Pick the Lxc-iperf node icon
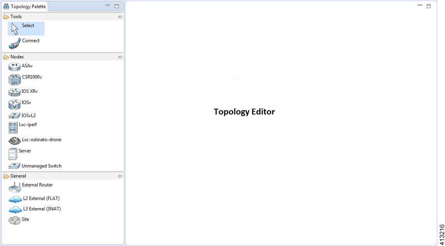The height and width of the screenshot is (246, 445). pyautogui.click(x=13, y=128)
